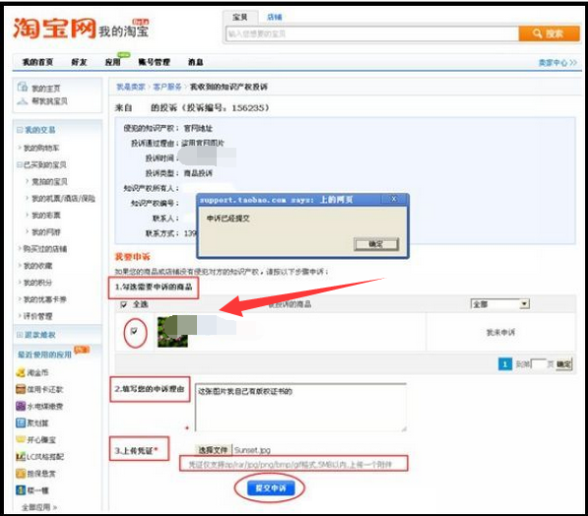Open the blue 聚划算 app icon
This screenshot has width=588, height=516.
(x=21, y=423)
